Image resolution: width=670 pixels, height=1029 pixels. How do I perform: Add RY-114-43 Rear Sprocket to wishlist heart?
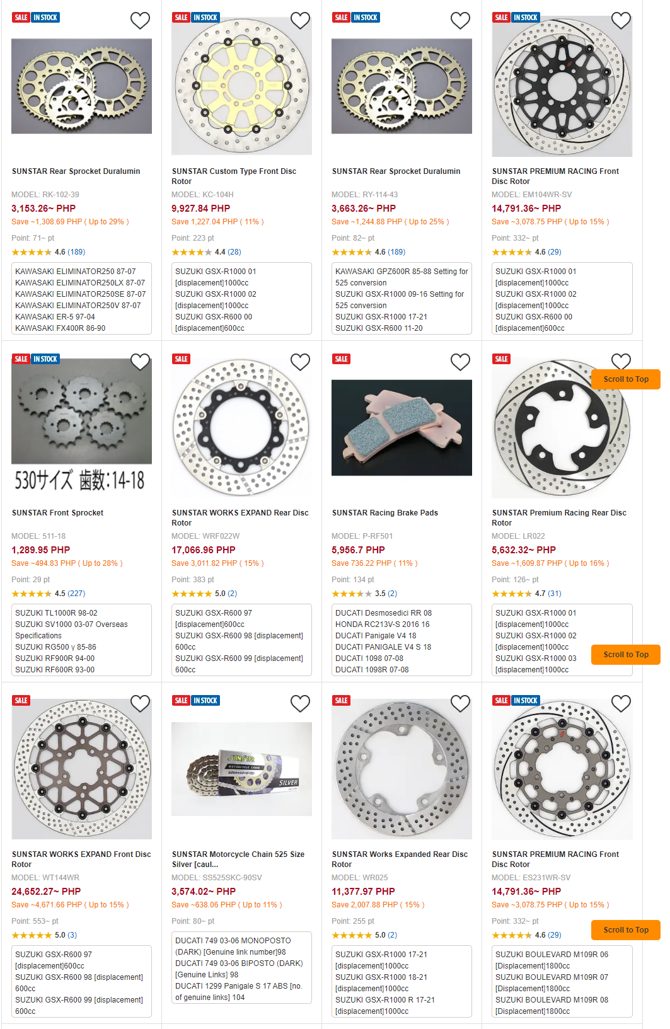pos(460,21)
